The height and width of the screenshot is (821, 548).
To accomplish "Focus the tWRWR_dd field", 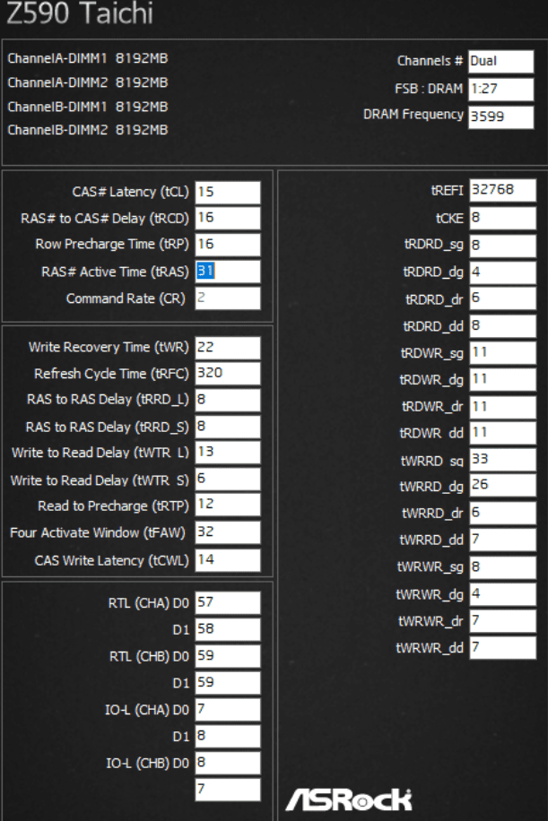I will click(502, 648).
